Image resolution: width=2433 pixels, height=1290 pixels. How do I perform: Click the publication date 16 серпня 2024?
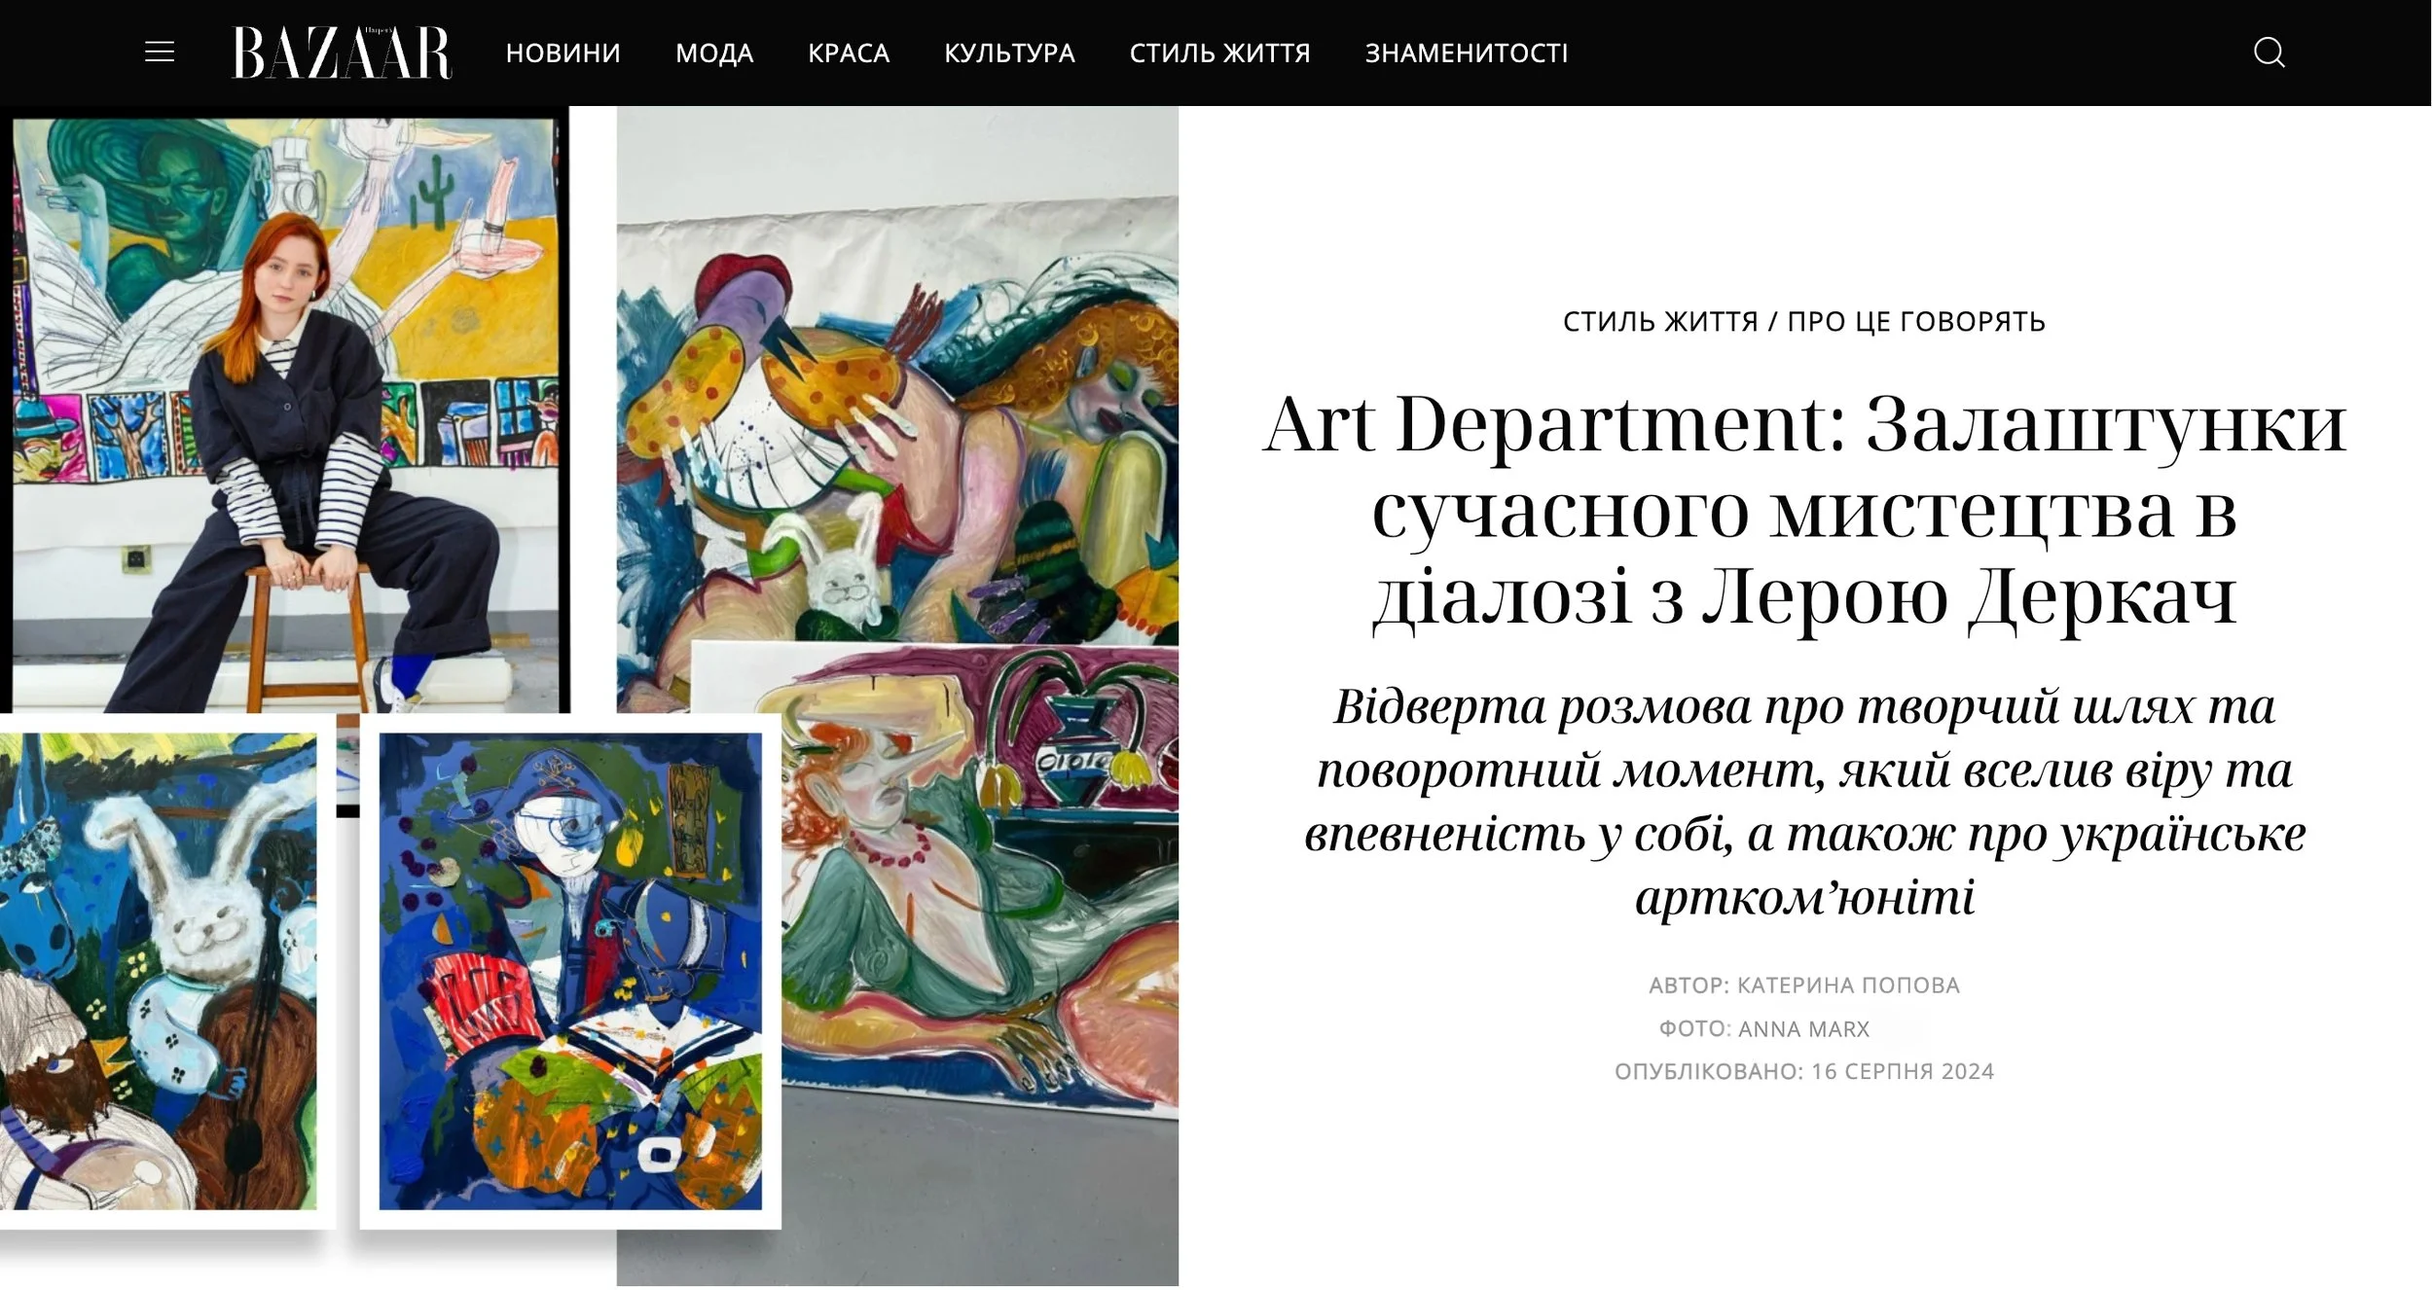(x=1903, y=1072)
